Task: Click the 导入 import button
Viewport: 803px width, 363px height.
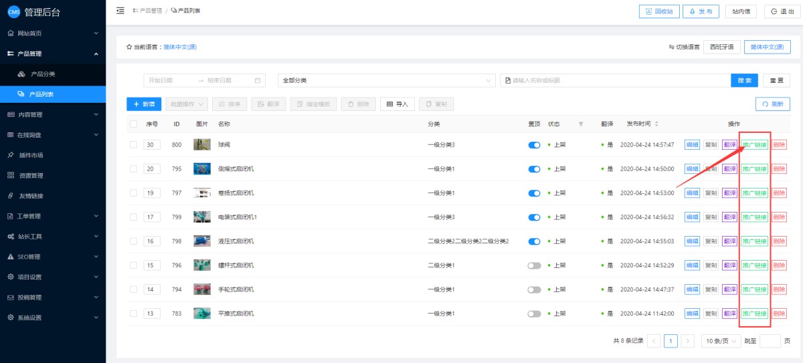Action: click(397, 104)
